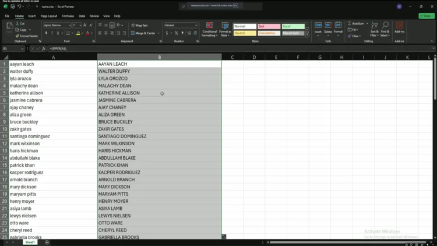
Task: Click the Copy icon in Clipboard
Action: [17, 30]
